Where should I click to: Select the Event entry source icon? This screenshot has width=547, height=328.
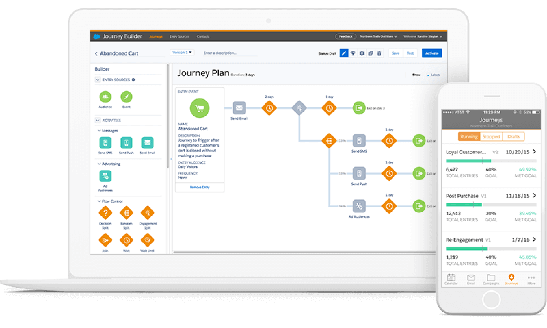click(x=126, y=97)
